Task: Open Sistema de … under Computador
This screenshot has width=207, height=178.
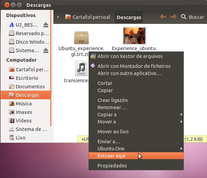Action: (25, 129)
